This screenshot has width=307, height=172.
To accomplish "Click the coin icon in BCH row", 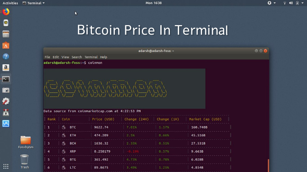I will 64,143.
